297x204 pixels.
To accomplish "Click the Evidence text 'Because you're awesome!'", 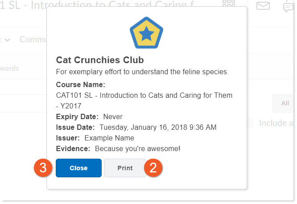I will coord(137,148).
